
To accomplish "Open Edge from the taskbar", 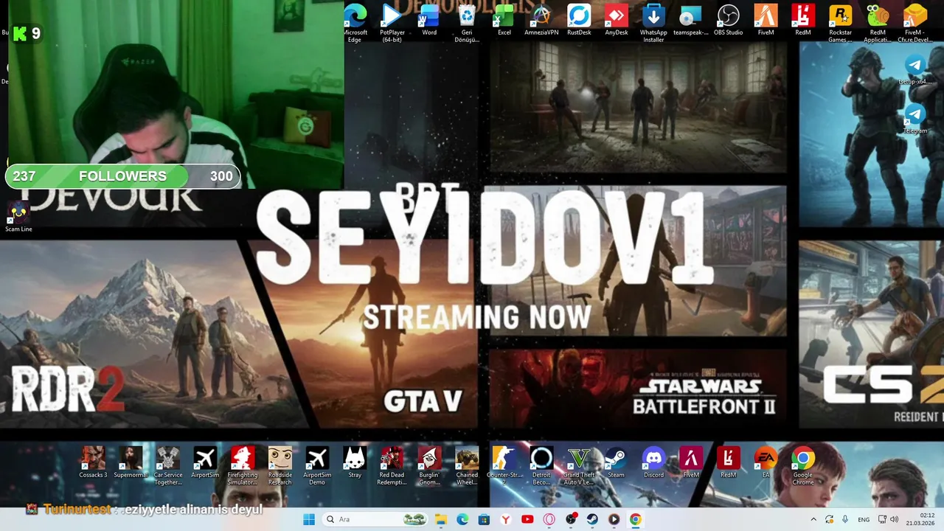I will coord(462,519).
